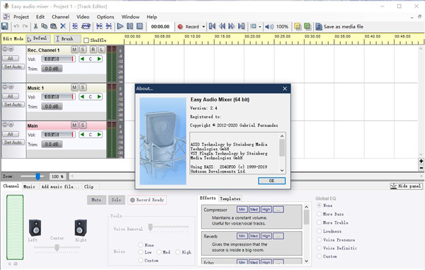The image size is (425, 270).
Task: Set Compressor effect to Med
Action: point(254,209)
